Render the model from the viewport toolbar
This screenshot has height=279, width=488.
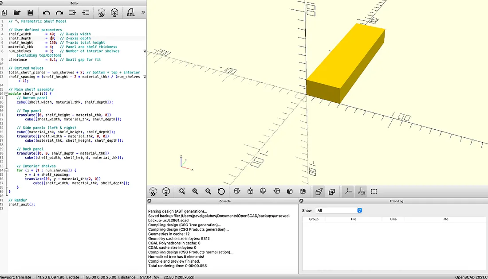(166, 191)
